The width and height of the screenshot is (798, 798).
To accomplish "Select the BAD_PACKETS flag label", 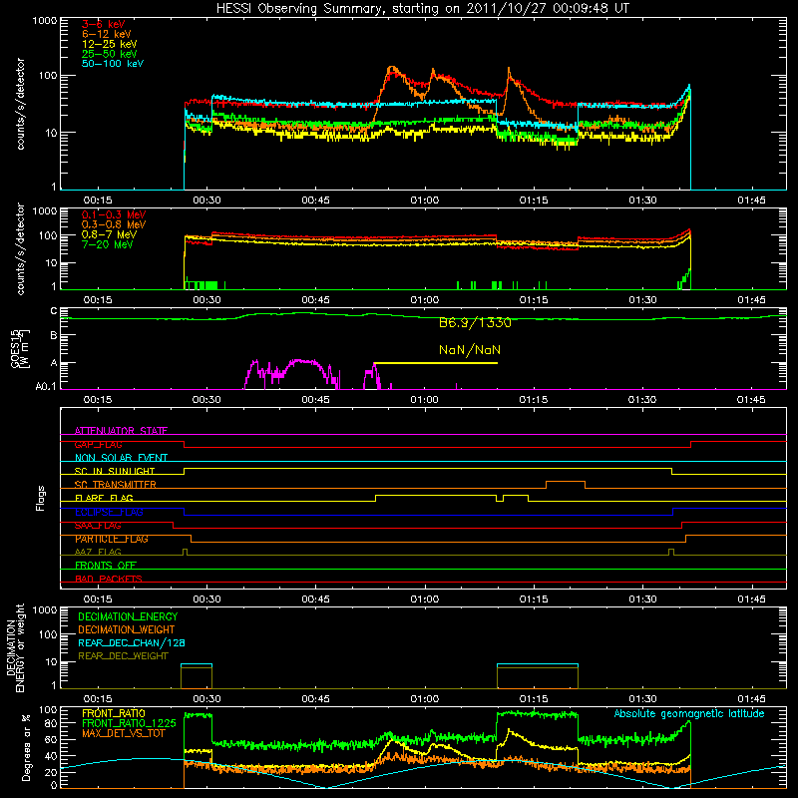I will coord(109,579).
